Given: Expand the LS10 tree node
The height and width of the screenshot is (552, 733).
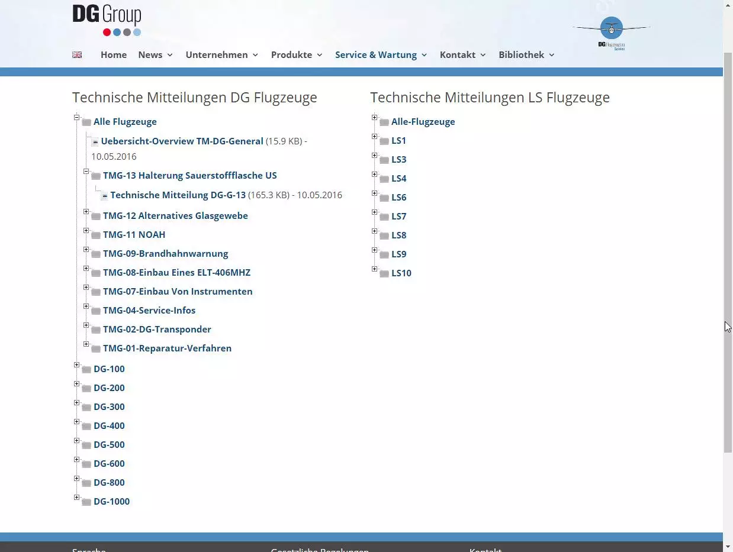Looking at the screenshot, I should (x=374, y=269).
